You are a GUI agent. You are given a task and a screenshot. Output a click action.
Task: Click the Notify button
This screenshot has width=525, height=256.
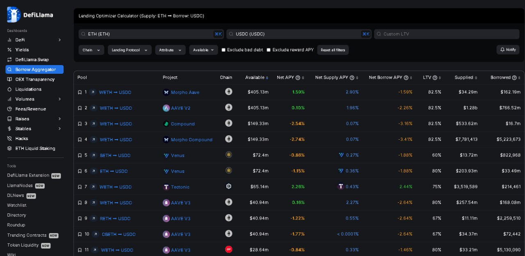point(508,50)
